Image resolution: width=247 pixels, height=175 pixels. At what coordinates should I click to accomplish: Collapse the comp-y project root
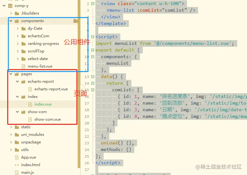click(x=4, y=6)
